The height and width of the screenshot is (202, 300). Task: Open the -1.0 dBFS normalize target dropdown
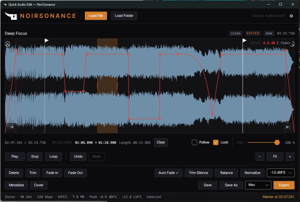click(x=280, y=173)
